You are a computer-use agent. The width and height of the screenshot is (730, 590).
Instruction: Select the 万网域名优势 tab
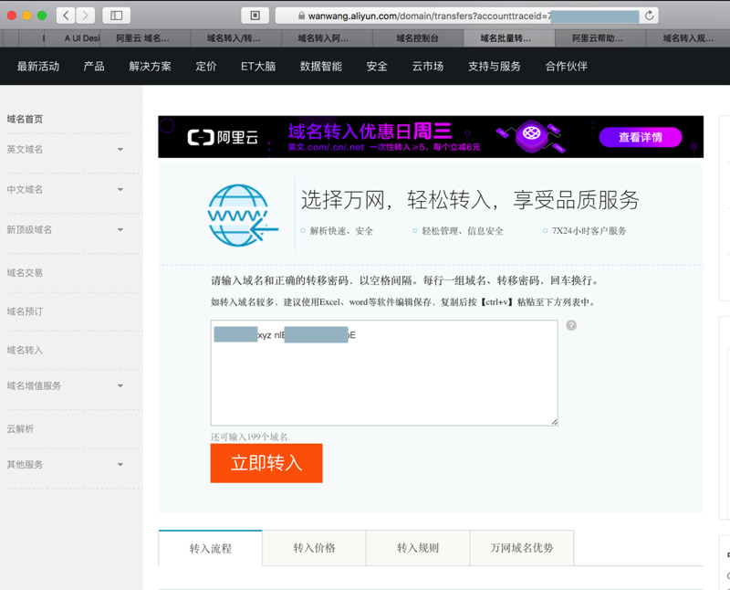pyautogui.click(x=522, y=548)
